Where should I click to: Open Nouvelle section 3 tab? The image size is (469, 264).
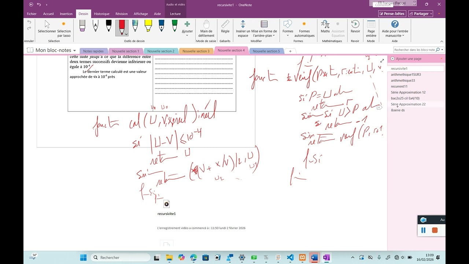pos(196,51)
